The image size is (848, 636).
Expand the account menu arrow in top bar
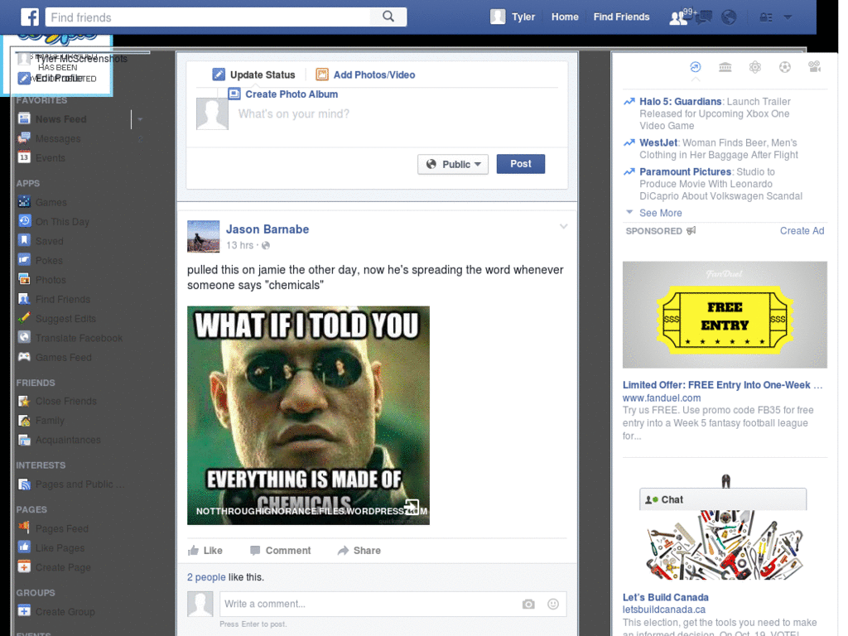788,17
